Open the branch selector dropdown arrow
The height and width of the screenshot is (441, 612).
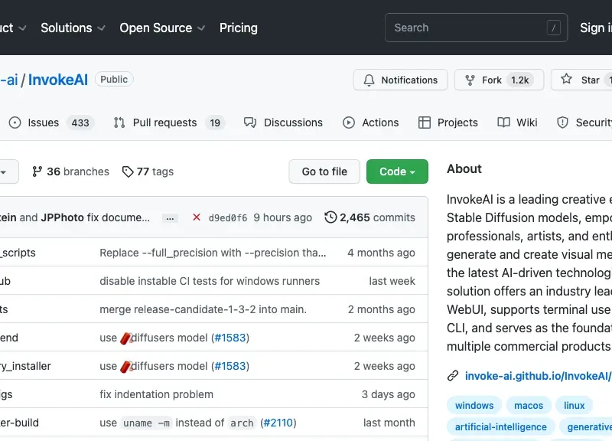pos(4,171)
